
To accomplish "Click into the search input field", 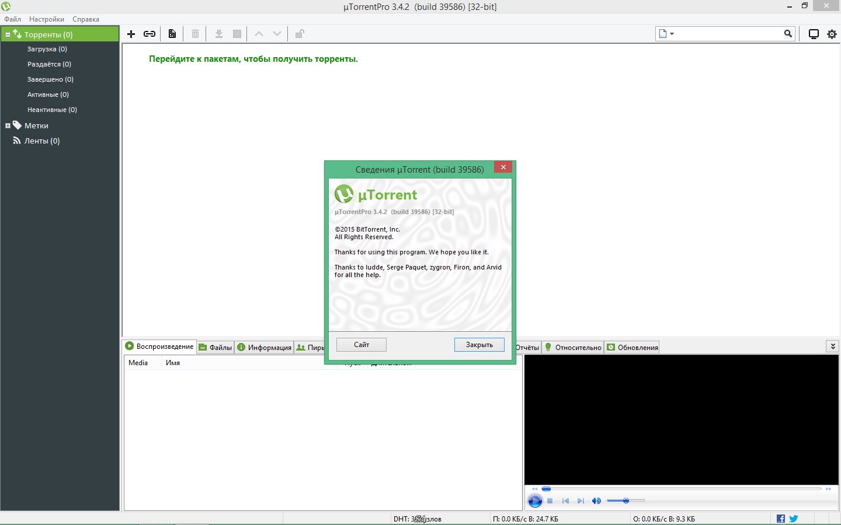I will coord(729,34).
